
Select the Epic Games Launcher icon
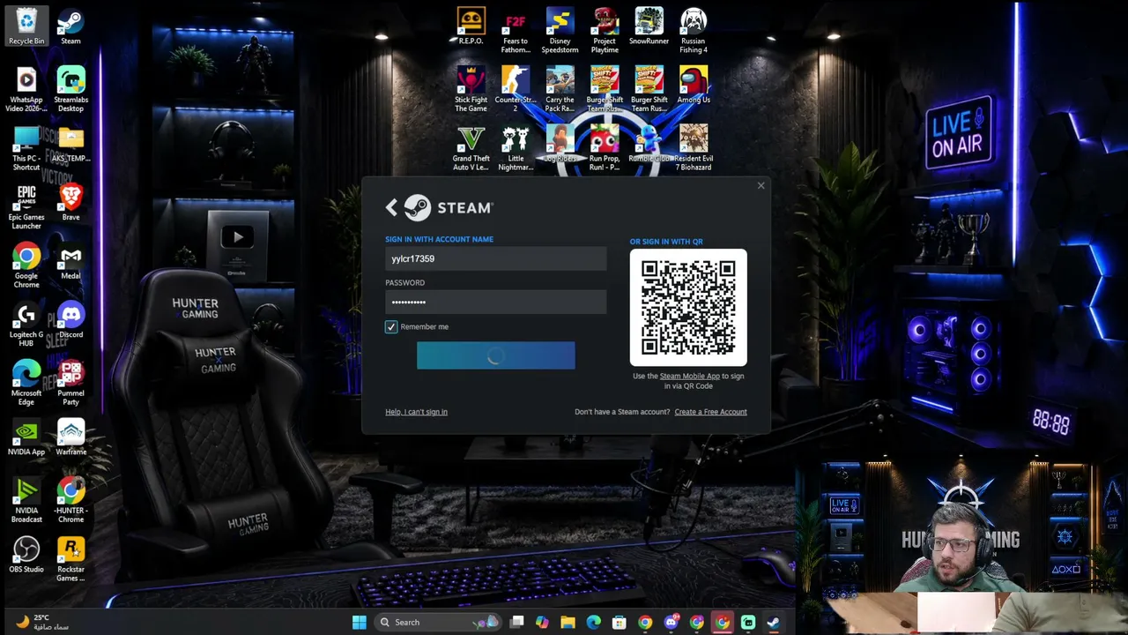click(26, 207)
